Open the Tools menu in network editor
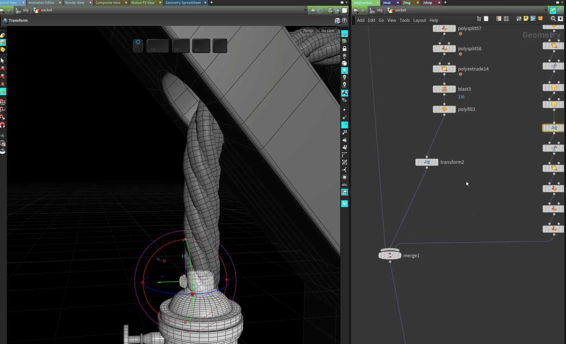This screenshot has width=566, height=344. [x=404, y=20]
